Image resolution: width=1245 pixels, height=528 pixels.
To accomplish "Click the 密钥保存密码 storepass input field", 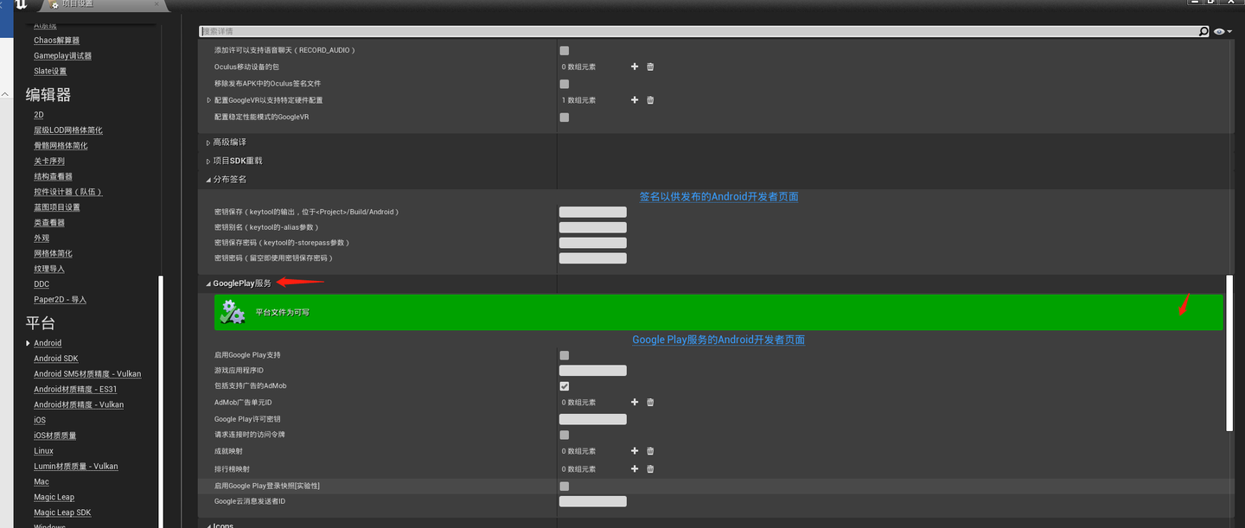I will [x=593, y=243].
